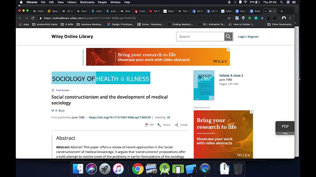Click the floating PDF button at right edge
This screenshot has width=316, height=177.
(285, 127)
